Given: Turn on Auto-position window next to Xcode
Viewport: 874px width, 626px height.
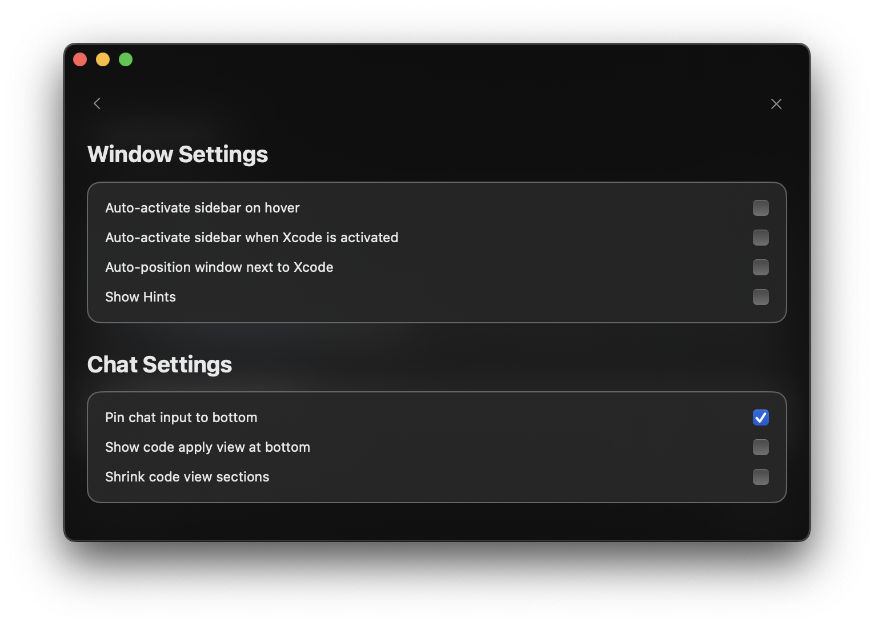Looking at the screenshot, I should 760,267.
